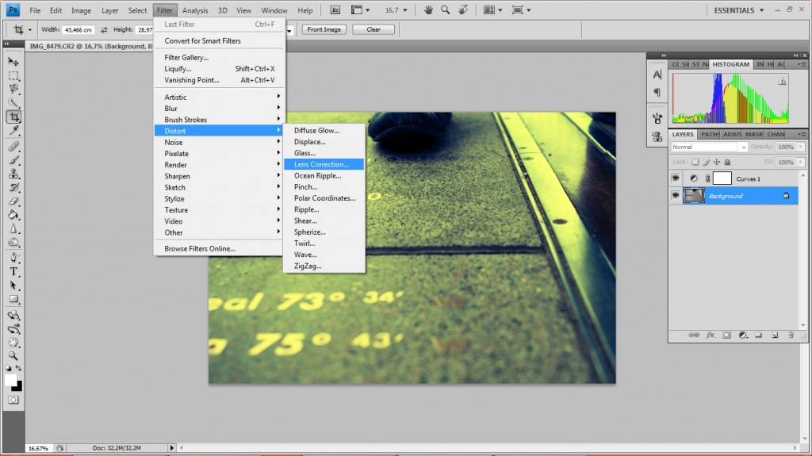Select the Crop tool in toolbox

point(13,117)
